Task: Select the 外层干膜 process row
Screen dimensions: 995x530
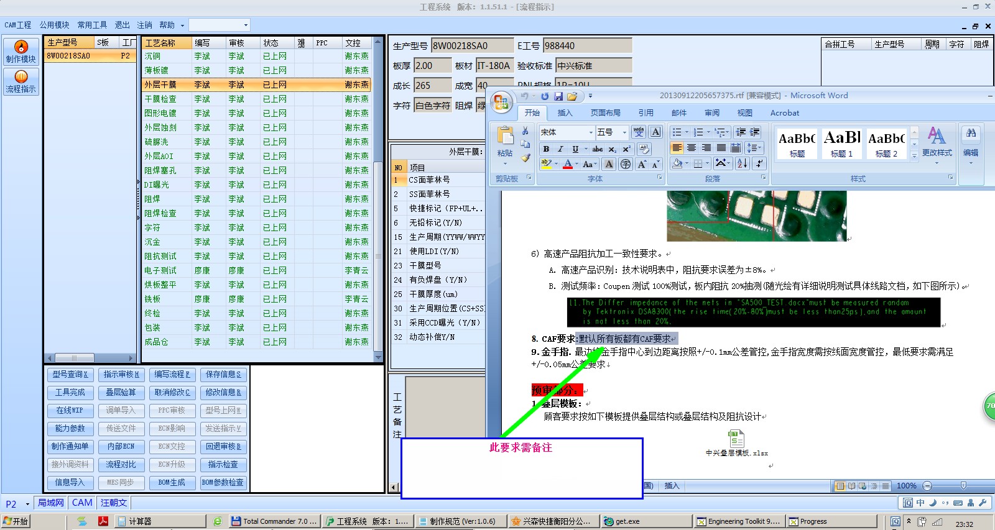Action: point(257,85)
